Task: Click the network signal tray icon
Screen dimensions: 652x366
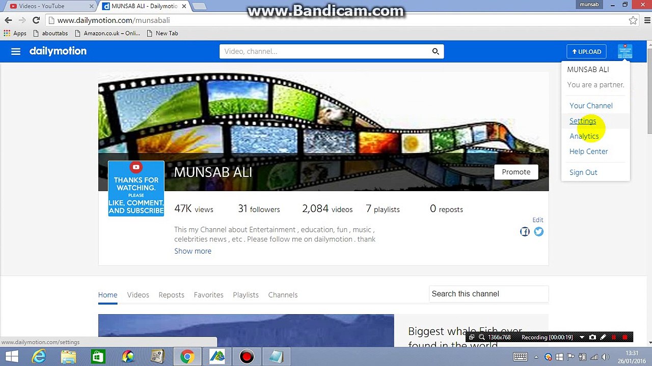Action: click(594, 357)
